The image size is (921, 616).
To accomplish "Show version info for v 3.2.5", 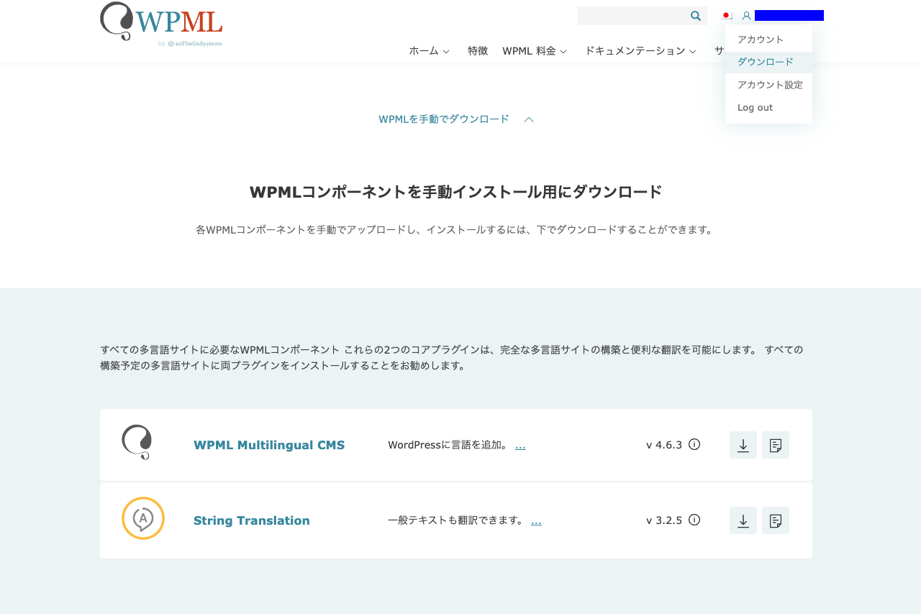I will pyautogui.click(x=694, y=520).
